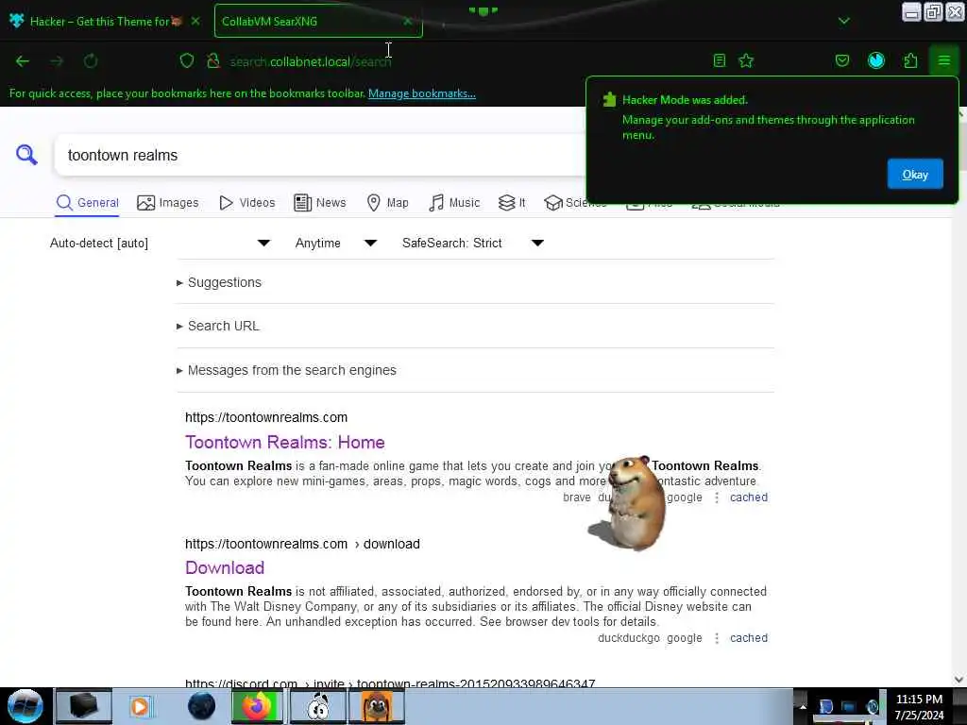
Task: Click the toontownrealms.com › download URL
Action: (x=302, y=544)
